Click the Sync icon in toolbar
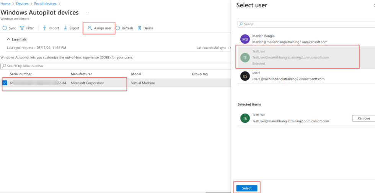375x193 pixels. [5, 28]
